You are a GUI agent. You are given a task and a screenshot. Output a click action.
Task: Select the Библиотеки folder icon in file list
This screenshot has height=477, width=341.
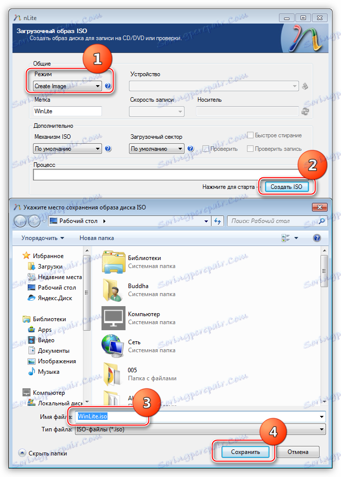coord(113,262)
